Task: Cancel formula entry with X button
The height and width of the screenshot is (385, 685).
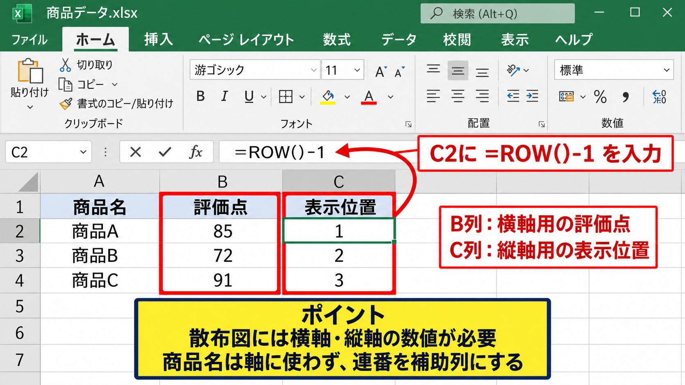Action: coord(135,152)
